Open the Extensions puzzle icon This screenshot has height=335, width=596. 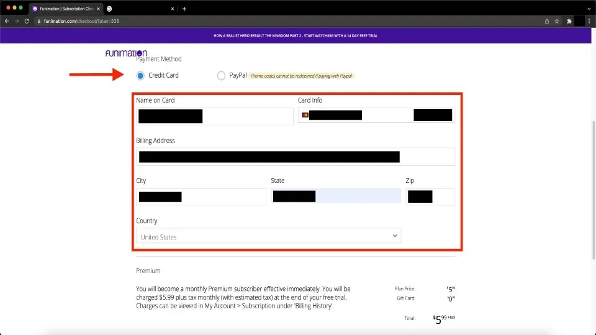pyautogui.click(x=569, y=21)
